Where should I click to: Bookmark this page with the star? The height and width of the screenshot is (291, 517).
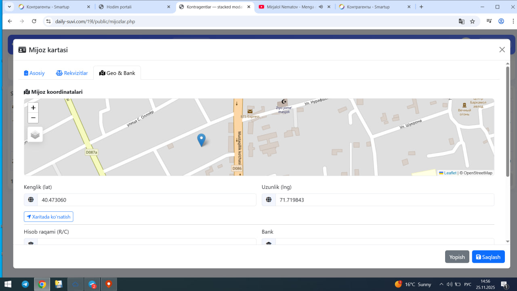click(472, 21)
